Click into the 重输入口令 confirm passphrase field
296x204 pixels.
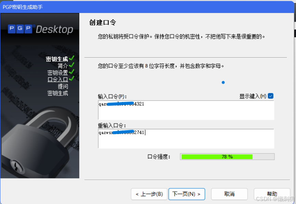click(186, 139)
